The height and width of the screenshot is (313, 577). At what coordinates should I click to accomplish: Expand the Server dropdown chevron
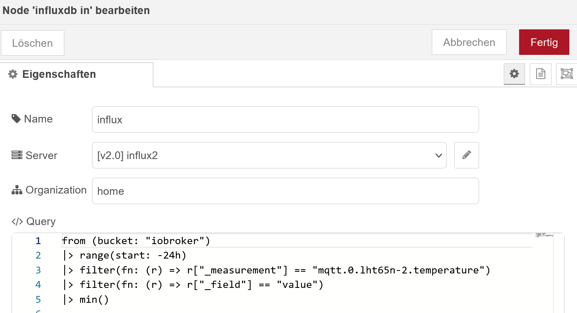pyautogui.click(x=439, y=156)
